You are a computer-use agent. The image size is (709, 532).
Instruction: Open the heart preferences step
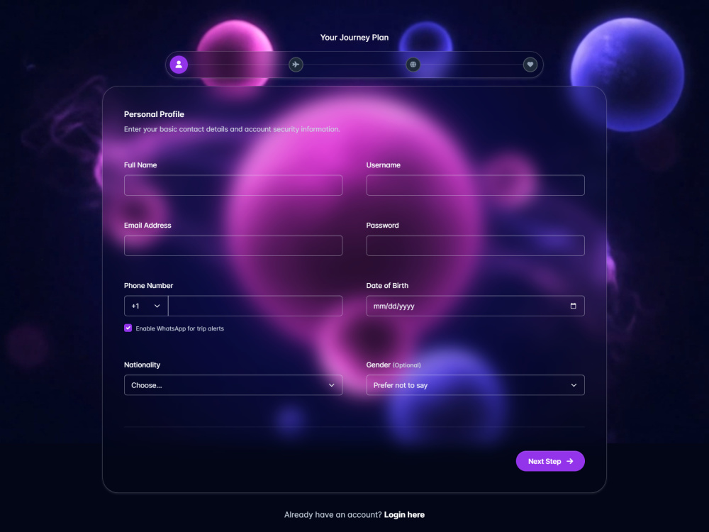pos(530,65)
